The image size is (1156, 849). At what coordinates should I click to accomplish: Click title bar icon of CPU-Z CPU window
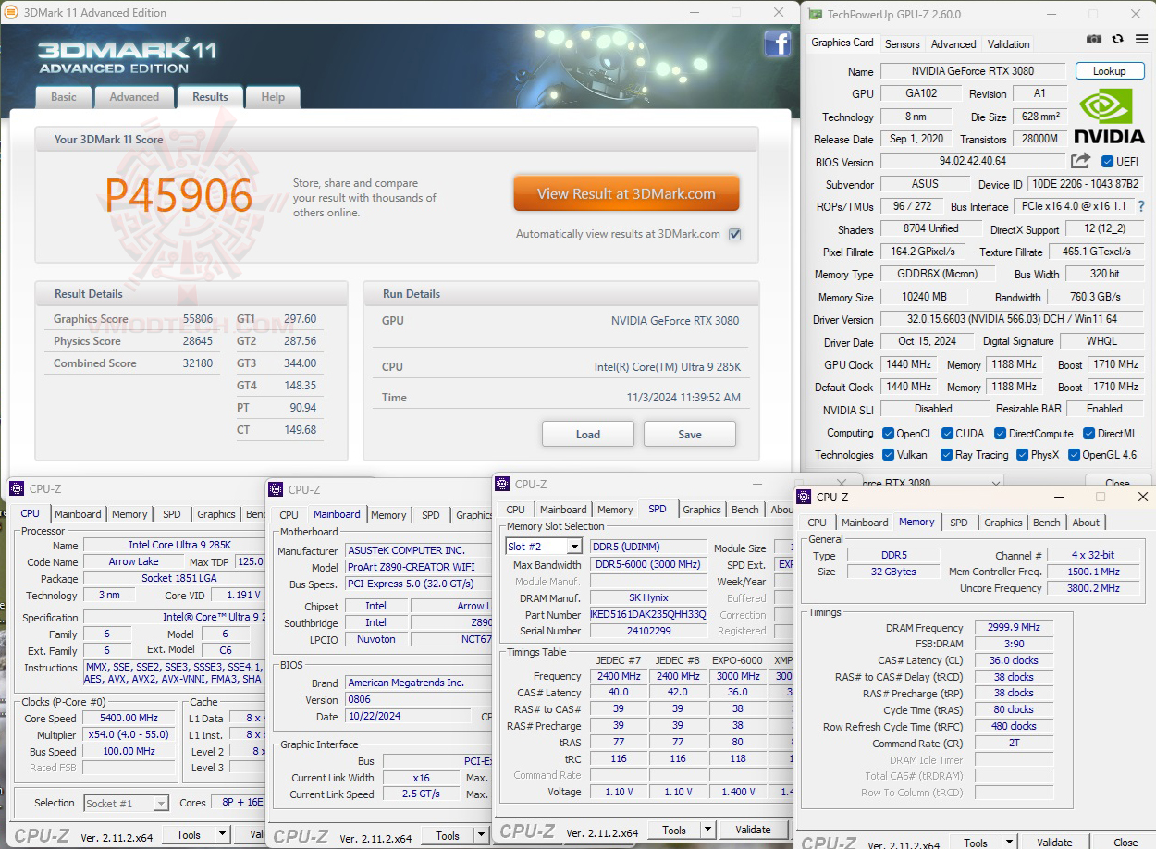coord(17,488)
